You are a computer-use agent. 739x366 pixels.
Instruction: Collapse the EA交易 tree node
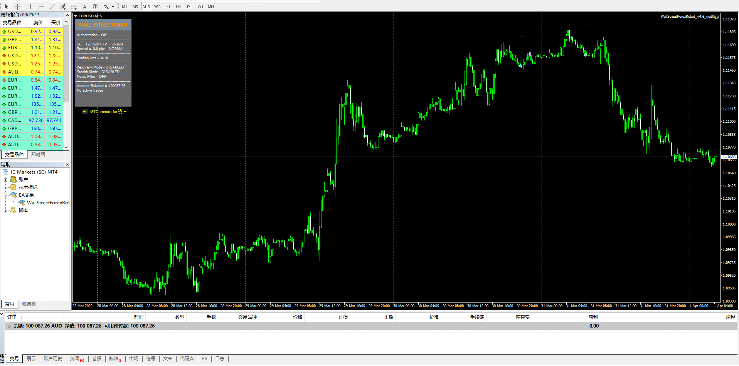pos(5,195)
